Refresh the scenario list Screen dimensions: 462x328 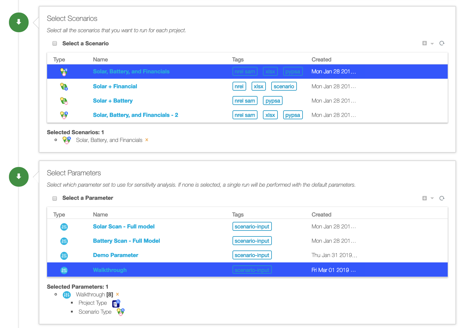point(442,43)
